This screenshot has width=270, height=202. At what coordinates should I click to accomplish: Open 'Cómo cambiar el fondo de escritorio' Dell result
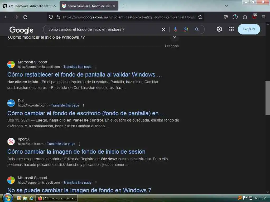(86, 113)
